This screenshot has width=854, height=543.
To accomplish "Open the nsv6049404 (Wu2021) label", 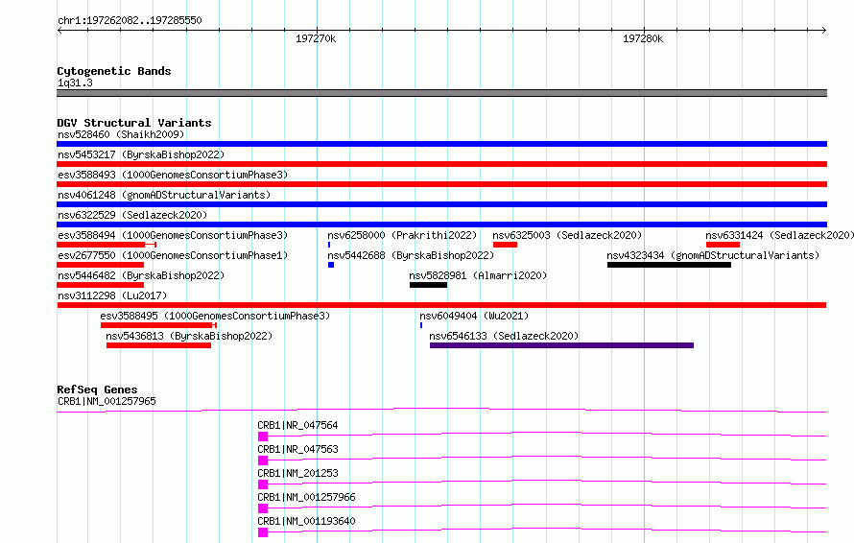I will click(474, 316).
